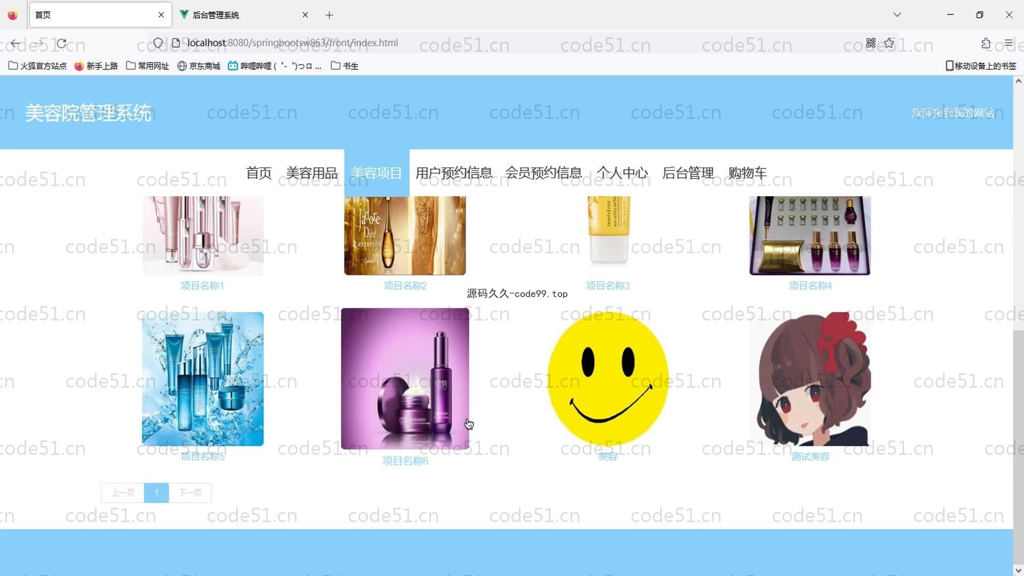Open the Extensions puzzle icon
This screenshot has height=576, width=1024.
click(x=986, y=43)
